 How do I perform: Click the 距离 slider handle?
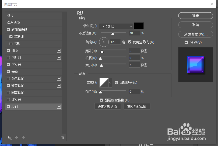coord(102,52)
